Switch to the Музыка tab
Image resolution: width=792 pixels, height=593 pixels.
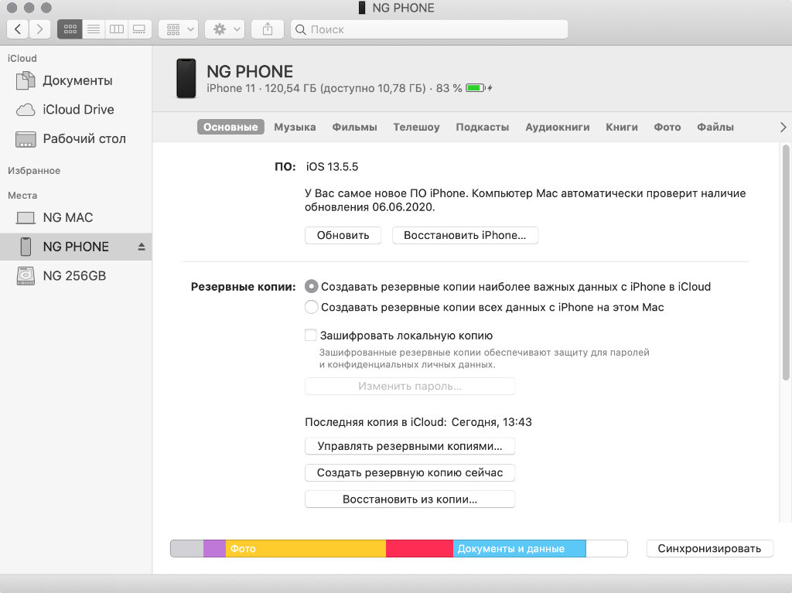(295, 127)
